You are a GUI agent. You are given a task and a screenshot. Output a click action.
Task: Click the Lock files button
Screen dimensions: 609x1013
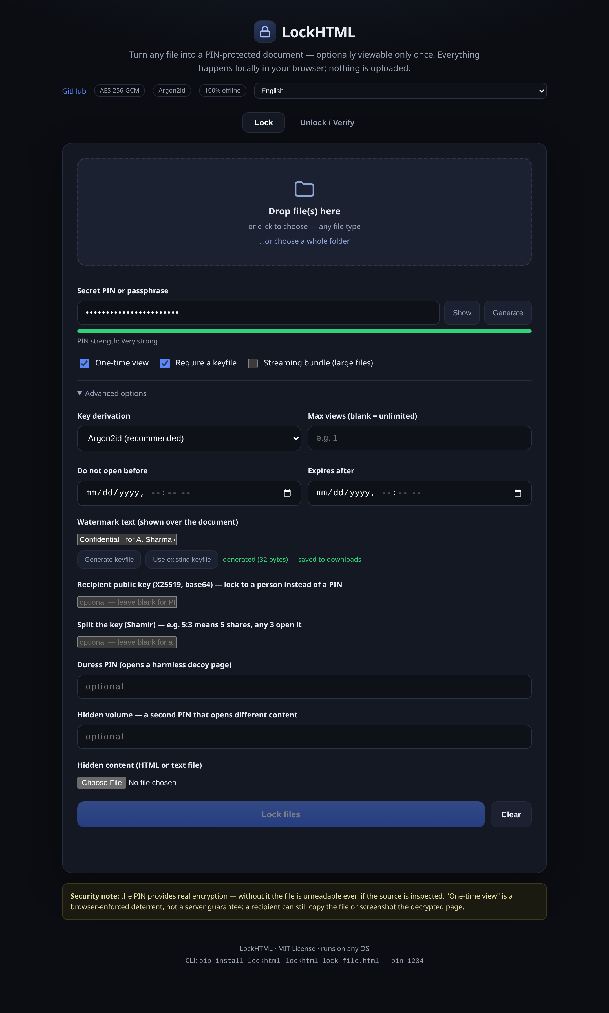coord(281,814)
